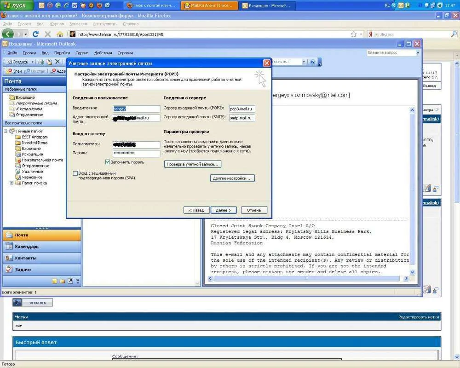Click the bookmark star in address bar

353,34
